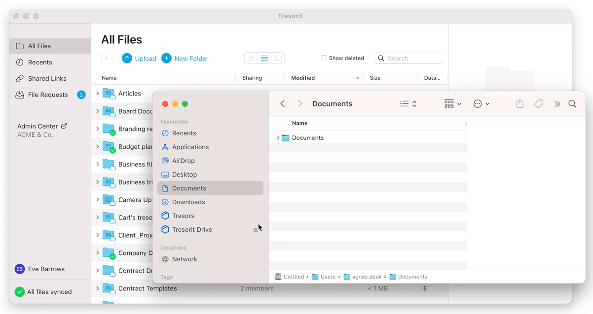Click Users in the Finder path bar
Screen dimensions: 593x314
[323, 277]
